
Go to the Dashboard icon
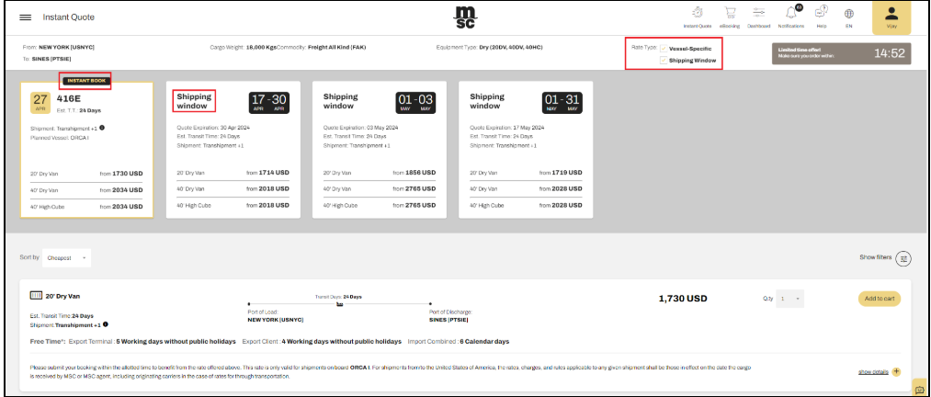[x=759, y=17]
